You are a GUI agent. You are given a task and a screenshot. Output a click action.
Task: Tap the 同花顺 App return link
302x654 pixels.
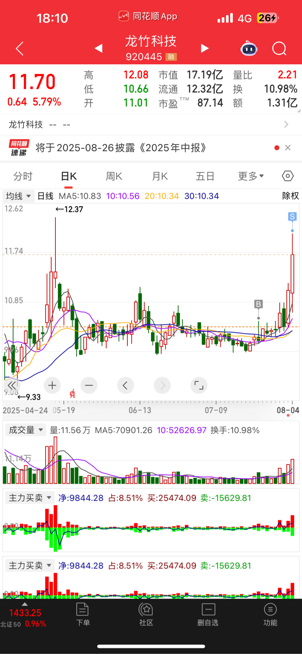pyautogui.click(x=148, y=17)
